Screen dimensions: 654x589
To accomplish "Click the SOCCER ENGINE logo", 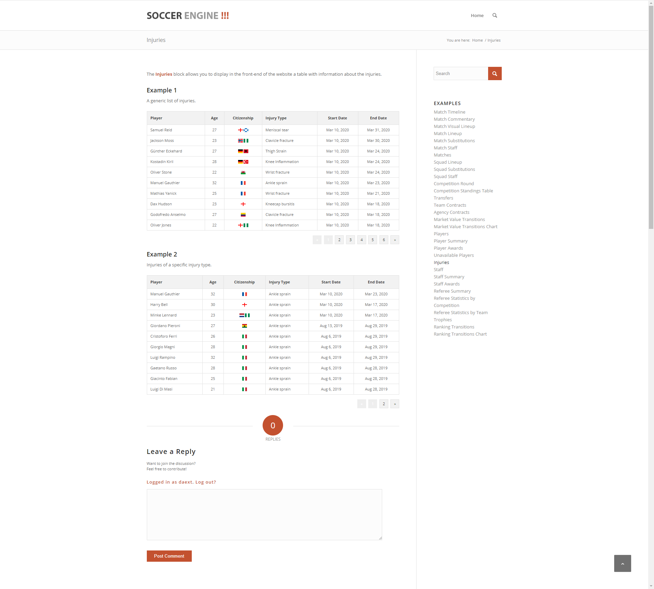I will point(188,16).
